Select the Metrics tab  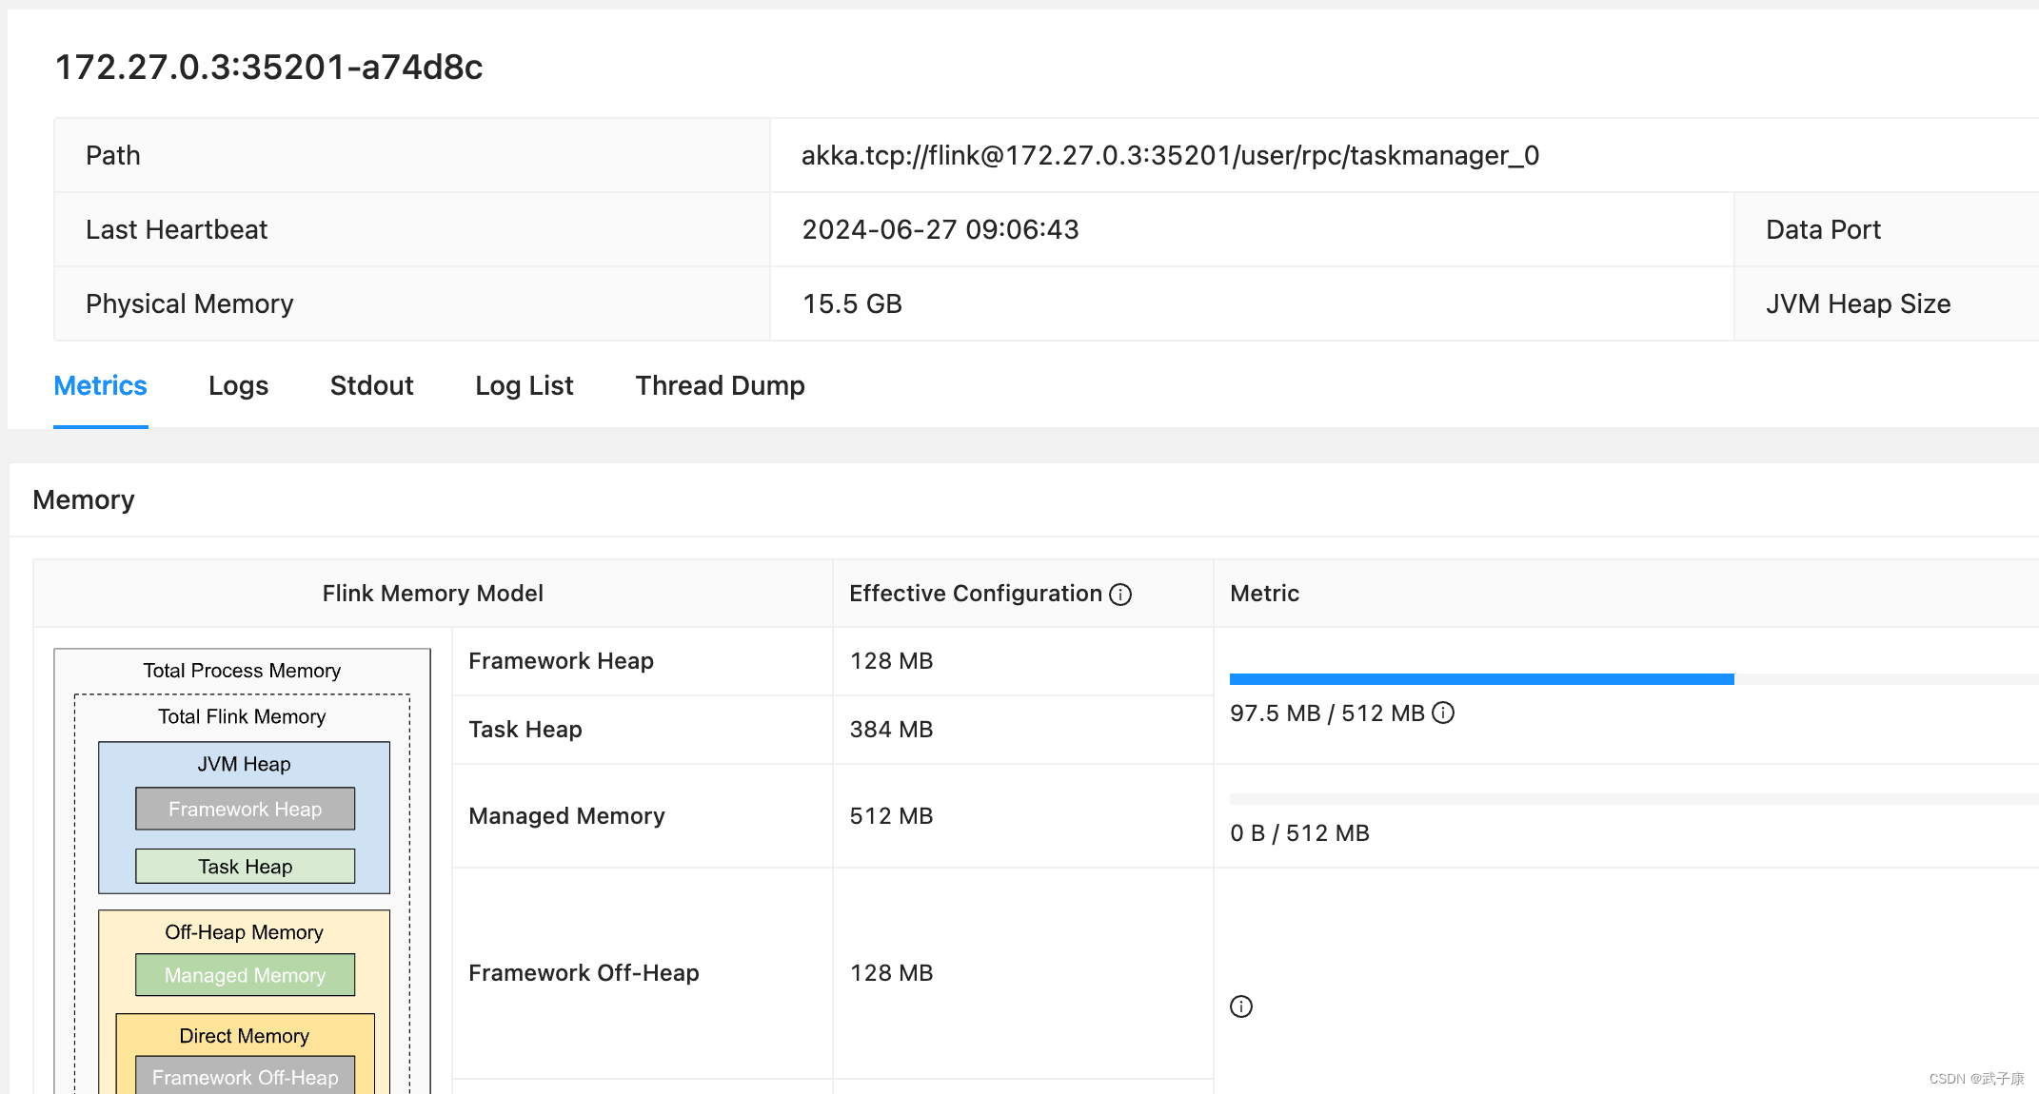click(100, 385)
